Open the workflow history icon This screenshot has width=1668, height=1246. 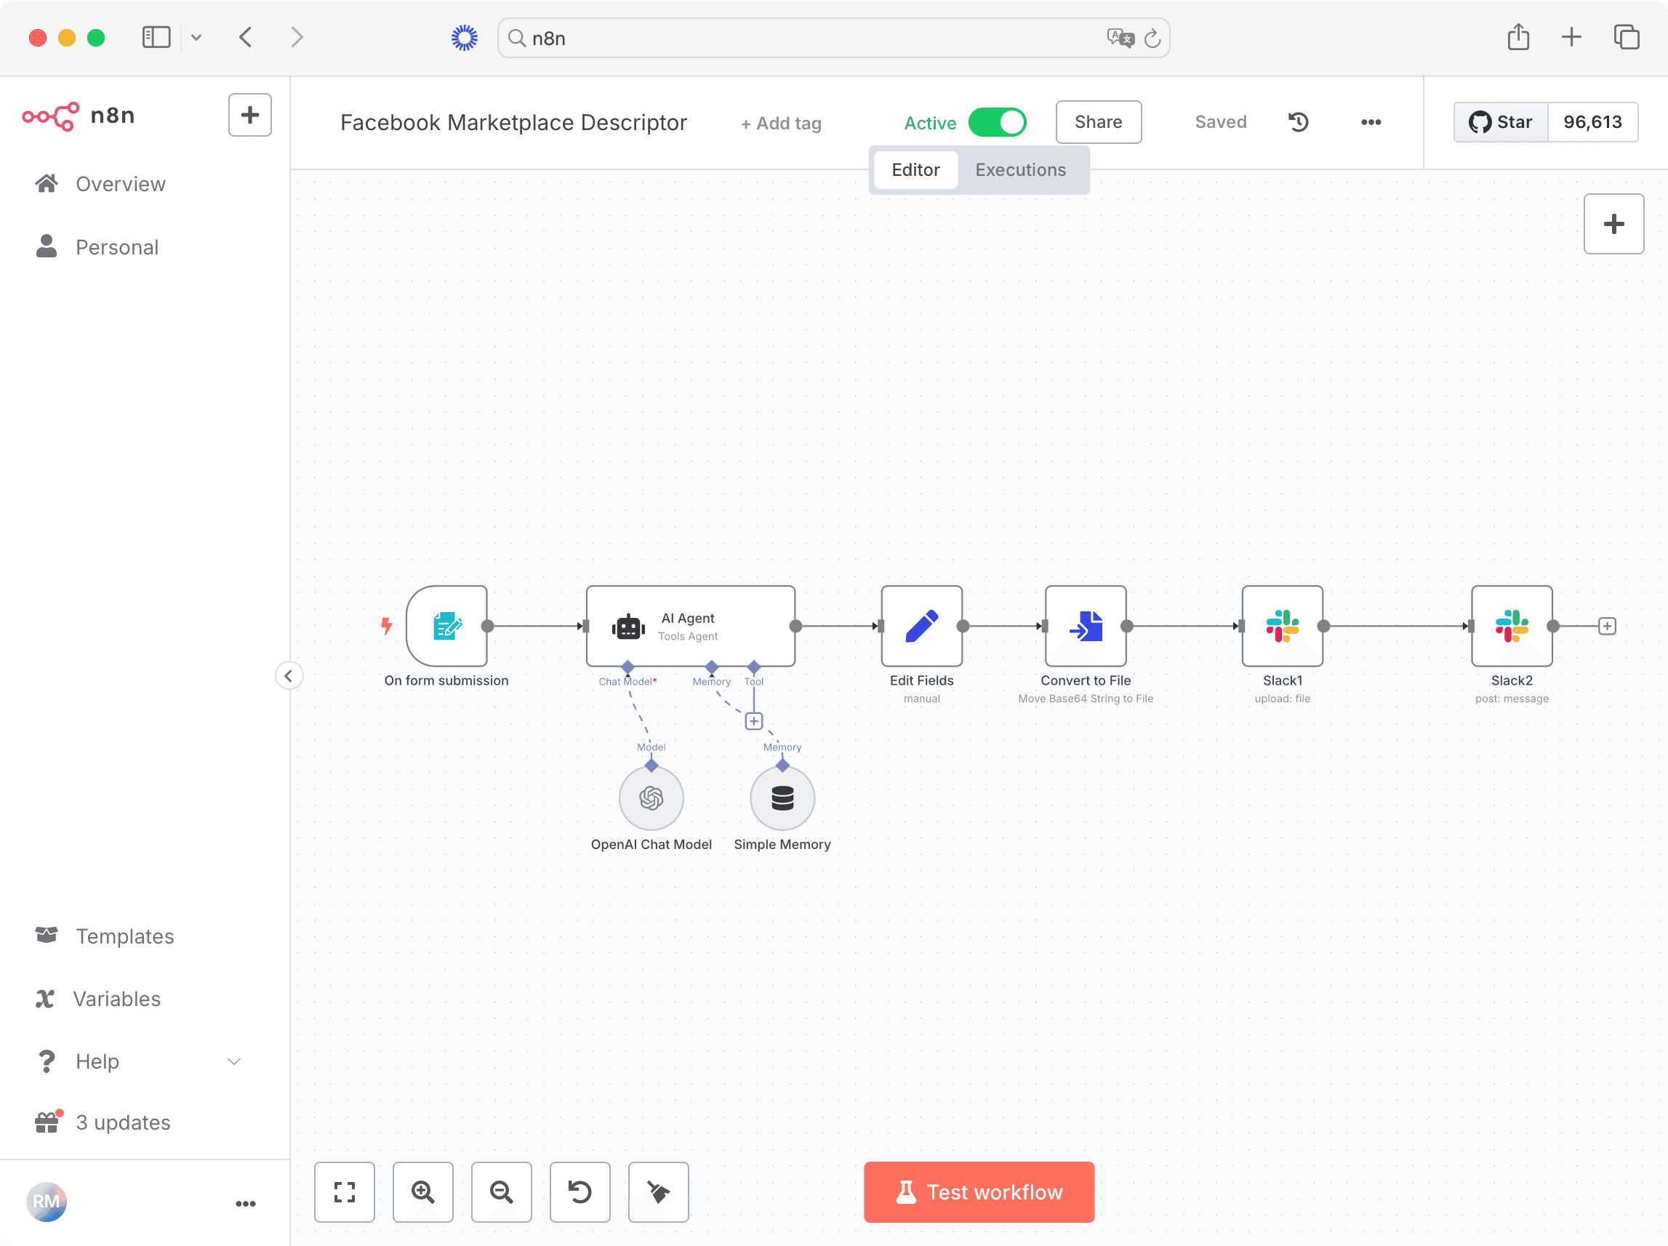click(1299, 122)
